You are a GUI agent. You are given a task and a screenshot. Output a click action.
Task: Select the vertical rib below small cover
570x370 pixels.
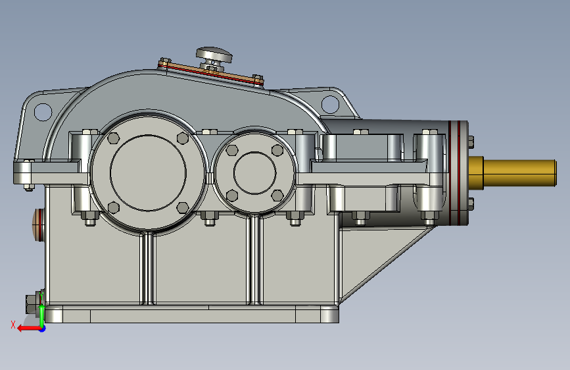coord(254,259)
